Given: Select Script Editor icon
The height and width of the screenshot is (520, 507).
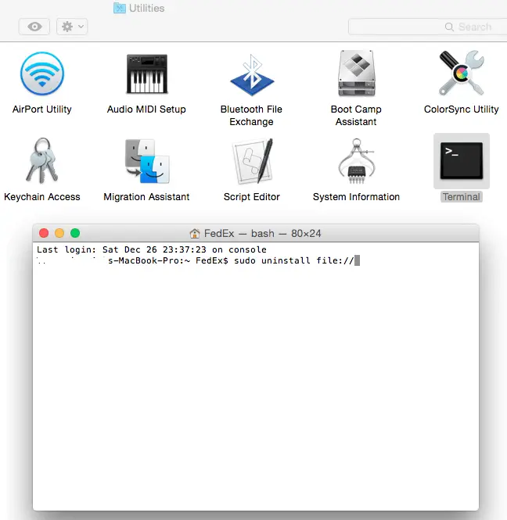Looking at the screenshot, I should coord(253,161).
